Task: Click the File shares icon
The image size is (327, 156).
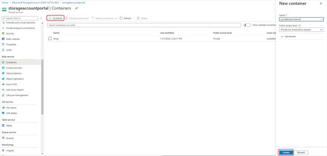Action: click(x=3, y=108)
